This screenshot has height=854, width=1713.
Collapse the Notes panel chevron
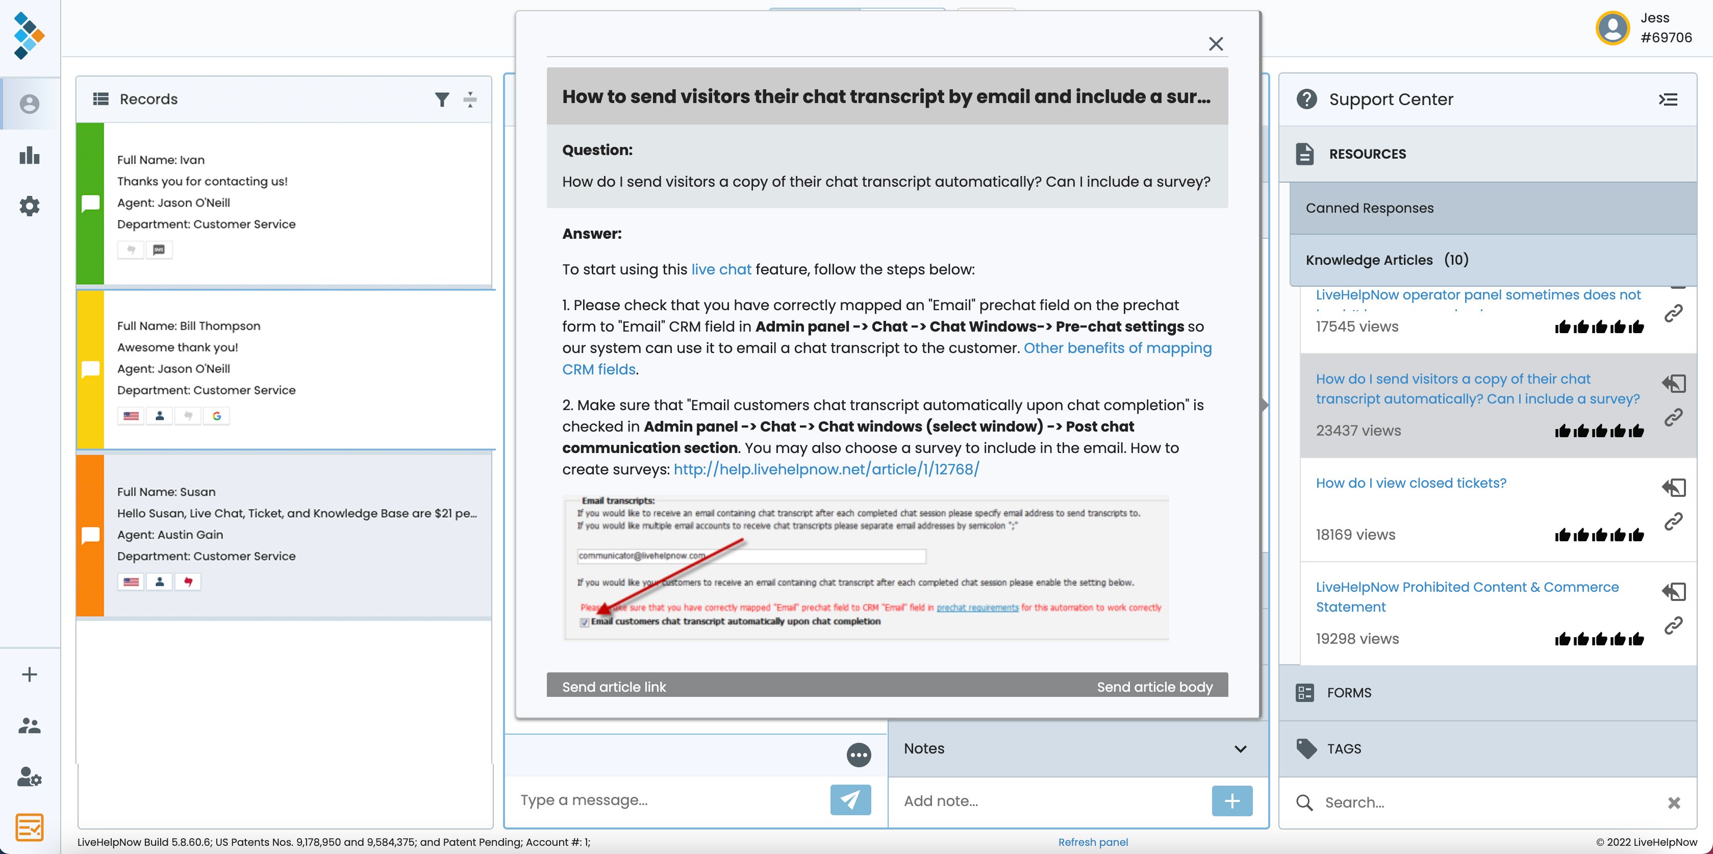[1240, 749]
